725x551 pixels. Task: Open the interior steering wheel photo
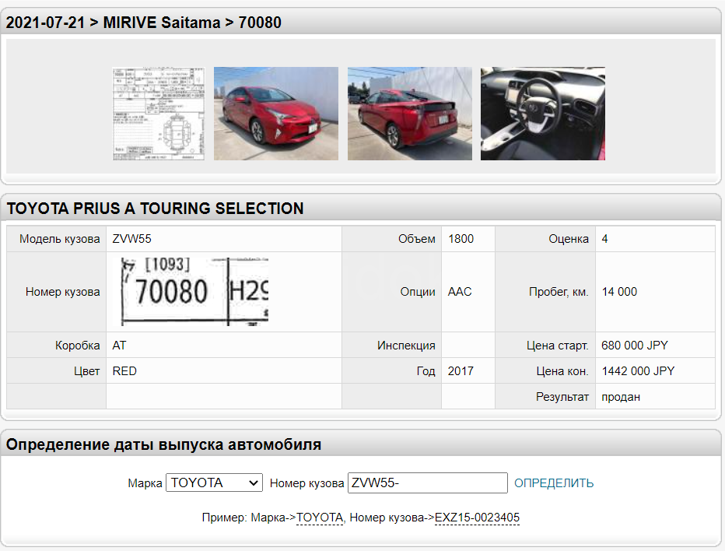542,114
